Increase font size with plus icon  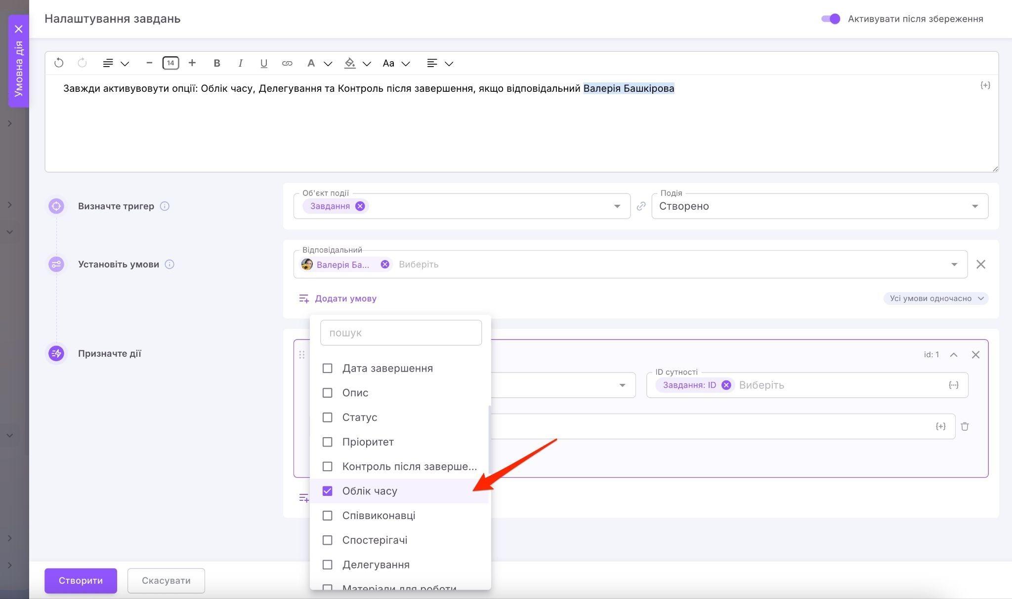coord(192,63)
